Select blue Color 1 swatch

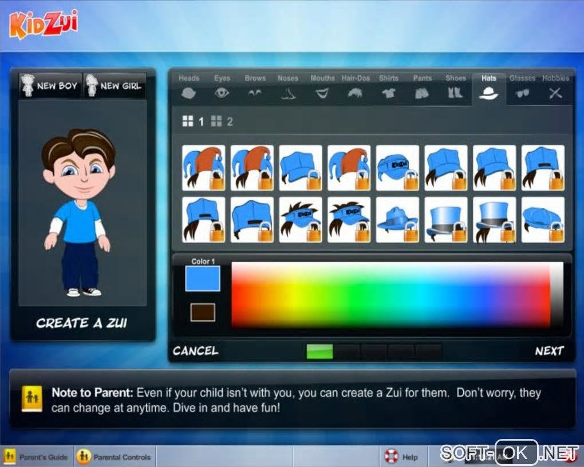(203, 278)
